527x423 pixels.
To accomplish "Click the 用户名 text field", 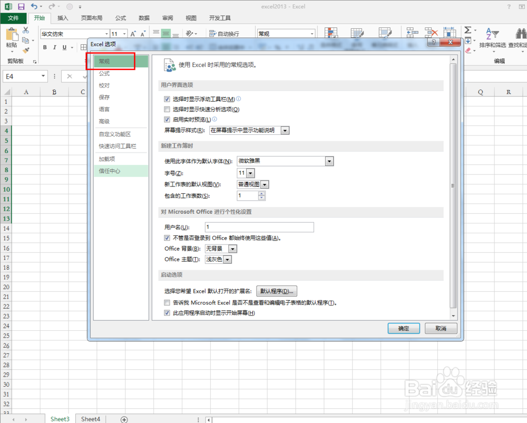I will 259,227.
